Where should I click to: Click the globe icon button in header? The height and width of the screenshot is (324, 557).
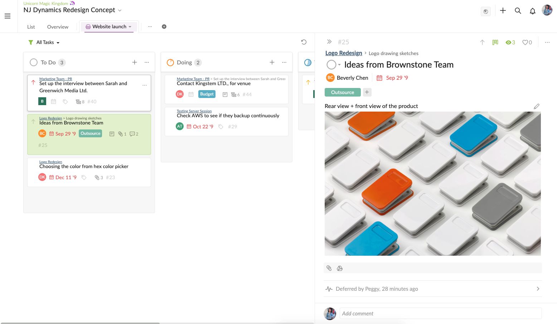point(486,11)
